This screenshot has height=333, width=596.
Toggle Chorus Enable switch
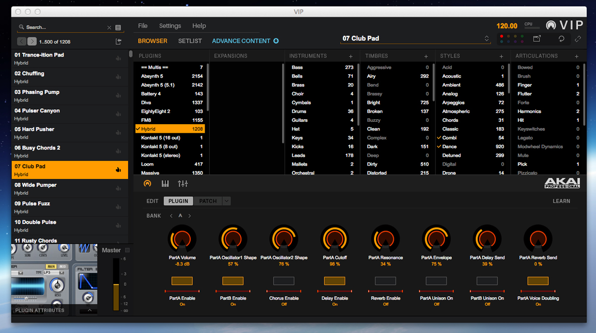coord(284,281)
